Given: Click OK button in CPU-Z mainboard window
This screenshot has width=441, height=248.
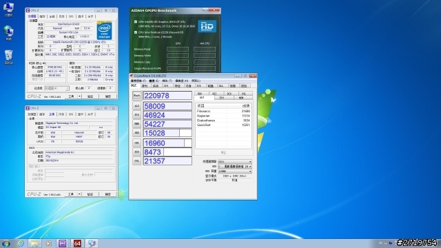Looking at the screenshot, I should tap(108, 194).
